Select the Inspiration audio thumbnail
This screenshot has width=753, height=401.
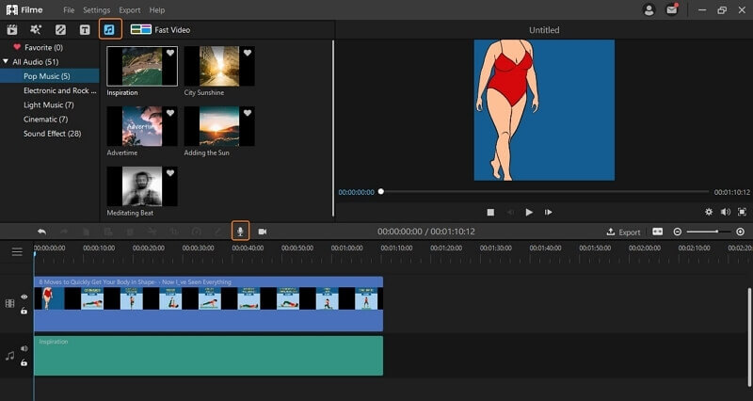coord(142,66)
